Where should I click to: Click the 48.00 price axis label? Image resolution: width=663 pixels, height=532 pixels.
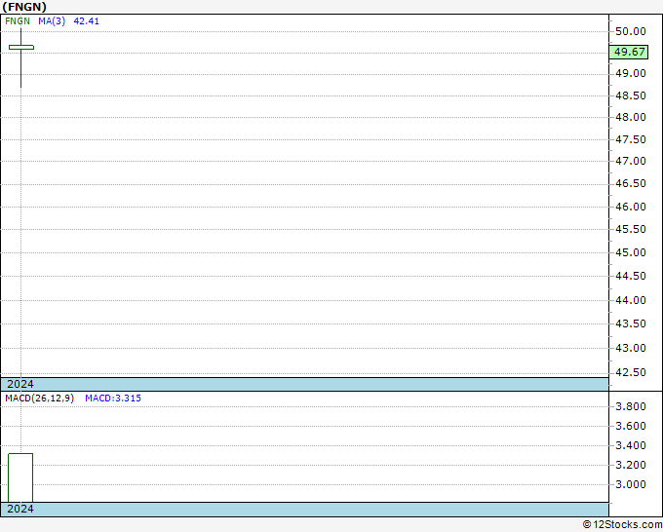point(631,117)
